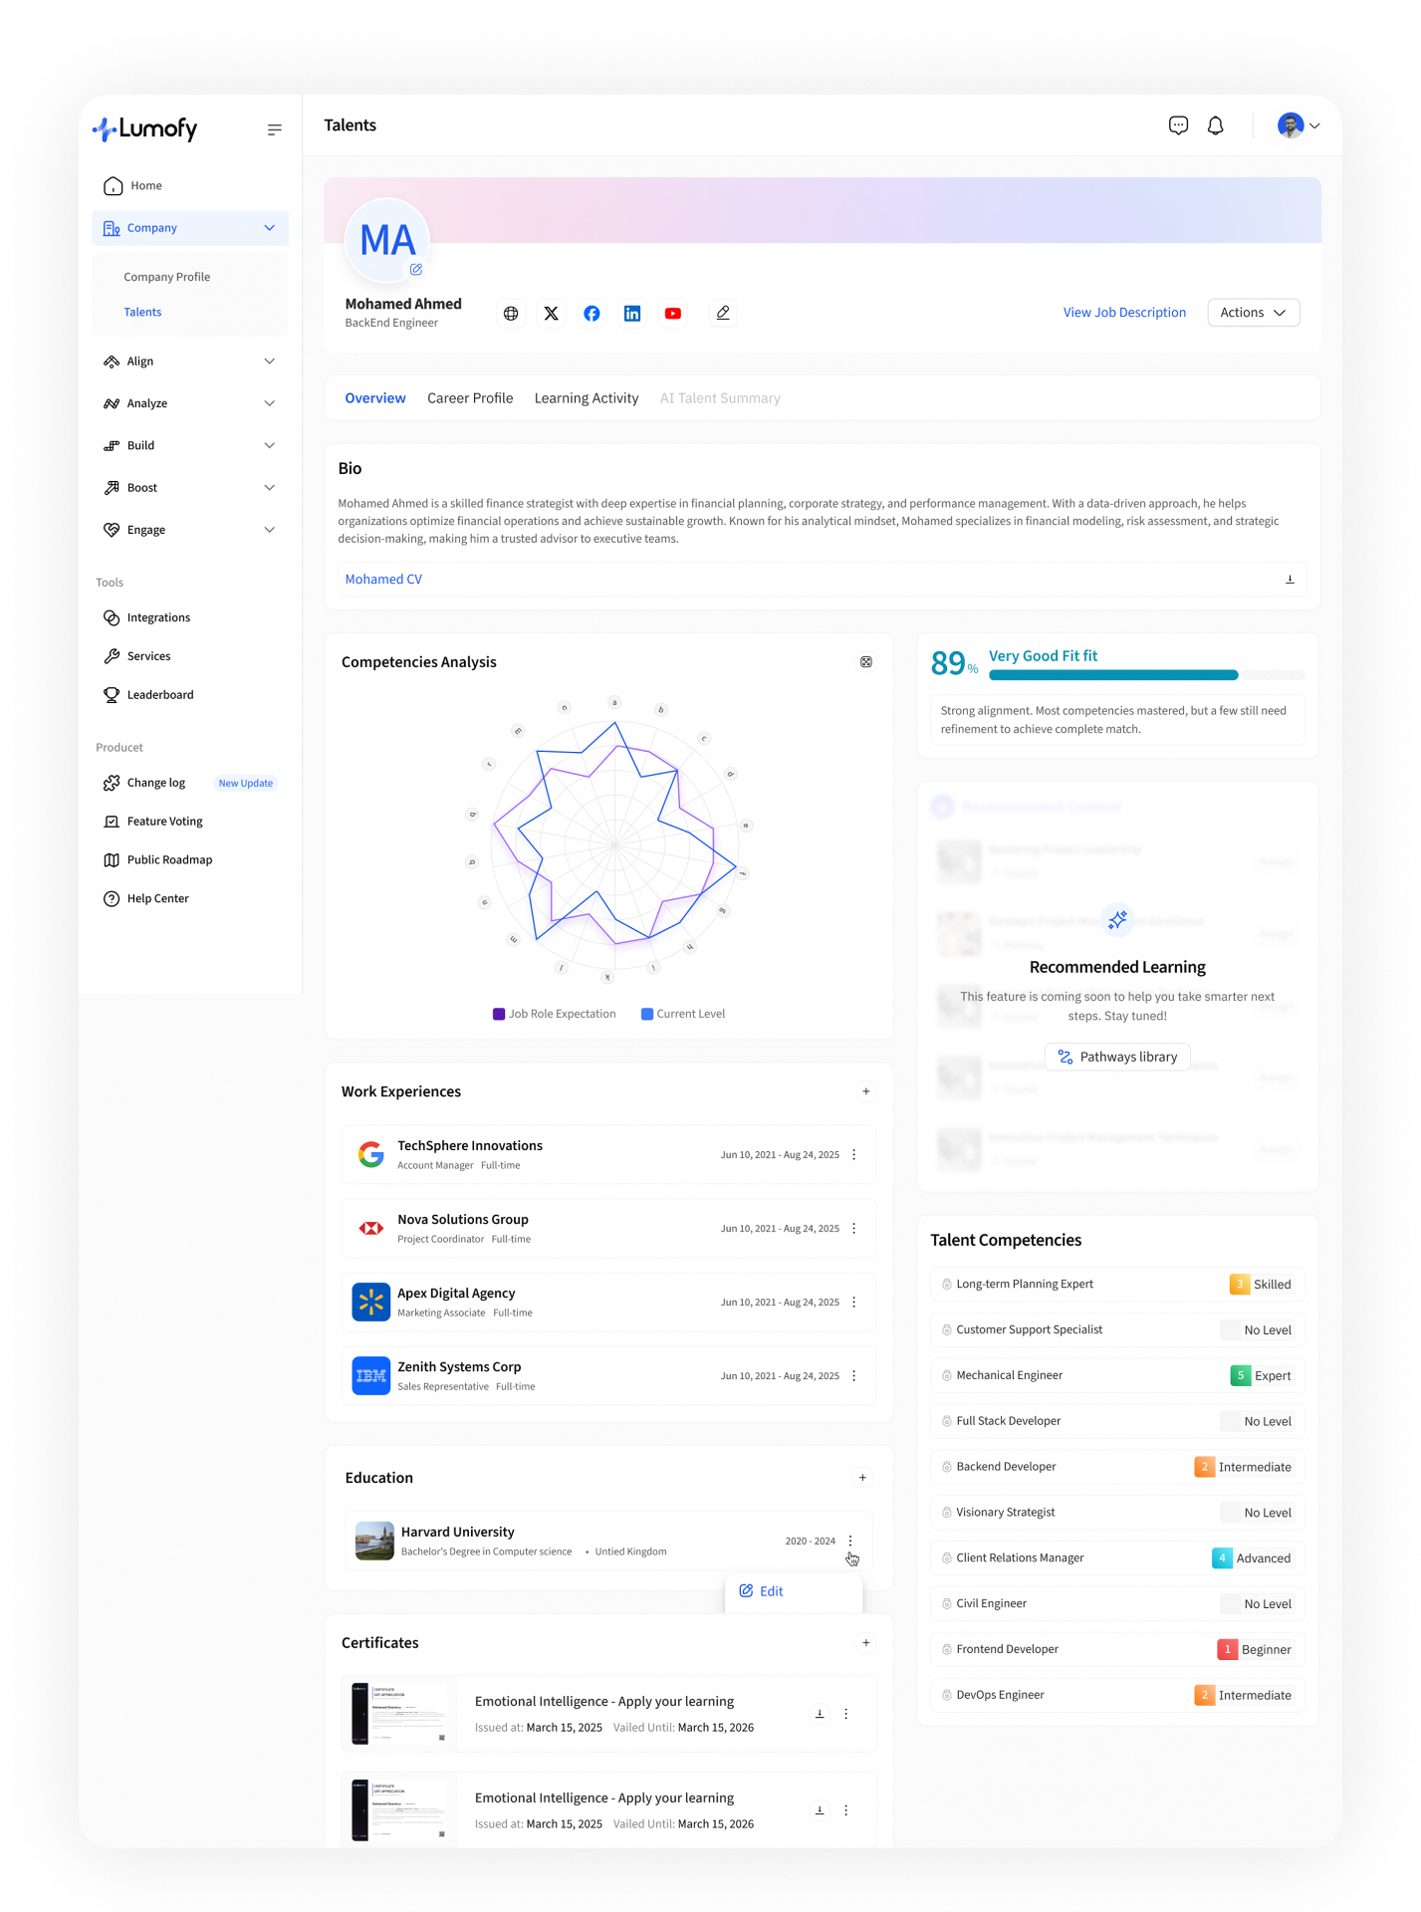Open the YouTube channel icon
1421x1912 pixels.
[673, 314]
